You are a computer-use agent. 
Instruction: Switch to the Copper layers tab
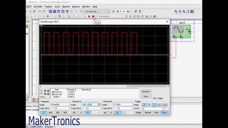[36, 127]
